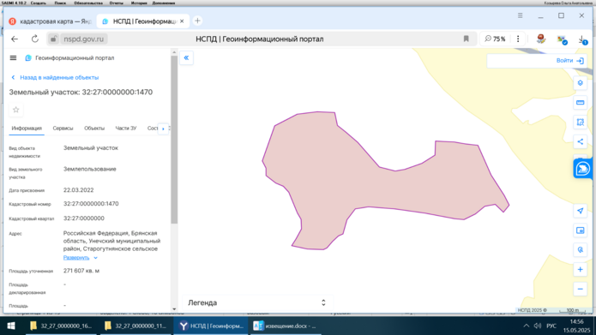Share the current map view
Viewport: 596px width, 335px height.
[580, 141]
